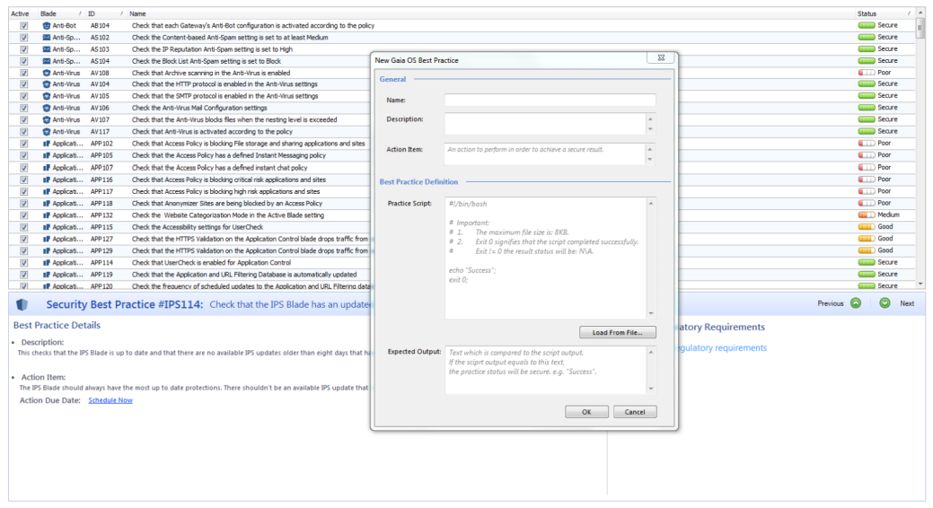The image size is (933, 508).
Task: Click the Anti-Virus blade icon for AV105
Action: click(x=47, y=96)
